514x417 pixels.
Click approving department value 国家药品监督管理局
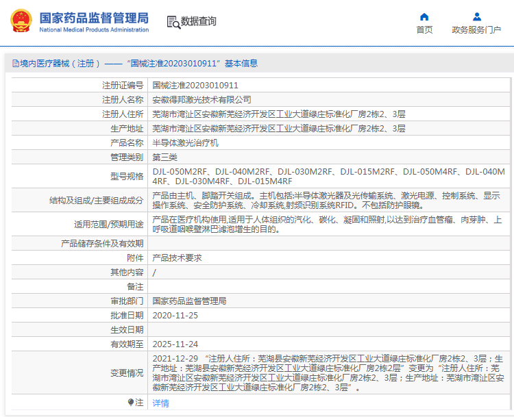pos(189,301)
